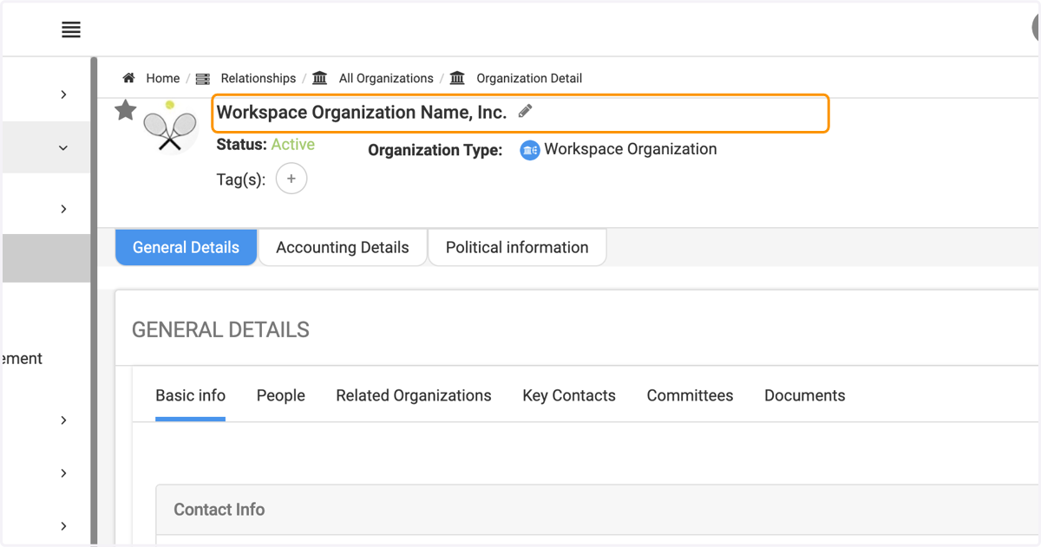Add a tag with plus button
1041x547 pixels.
tap(291, 179)
